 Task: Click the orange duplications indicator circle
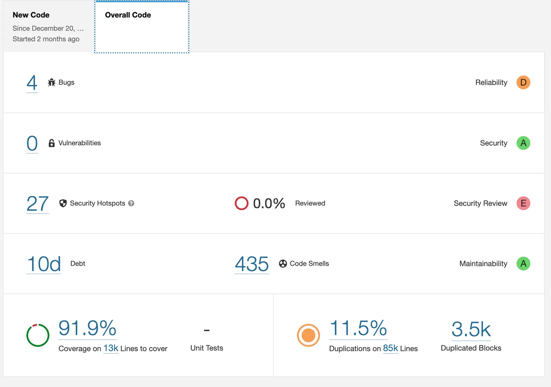point(309,335)
